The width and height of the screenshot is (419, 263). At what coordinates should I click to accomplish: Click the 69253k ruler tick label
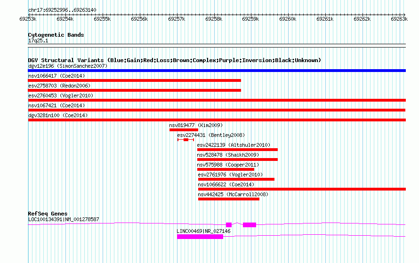(x=28, y=19)
